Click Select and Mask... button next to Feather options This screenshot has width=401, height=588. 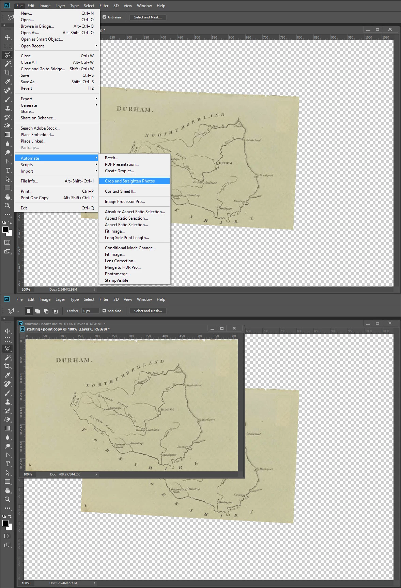tap(148, 311)
